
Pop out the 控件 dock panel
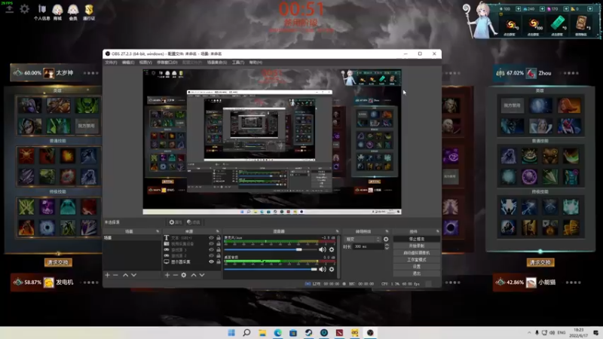(x=438, y=231)
